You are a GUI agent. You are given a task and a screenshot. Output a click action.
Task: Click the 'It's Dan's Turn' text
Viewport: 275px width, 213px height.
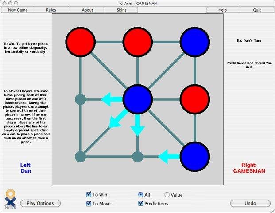[249, 41]
